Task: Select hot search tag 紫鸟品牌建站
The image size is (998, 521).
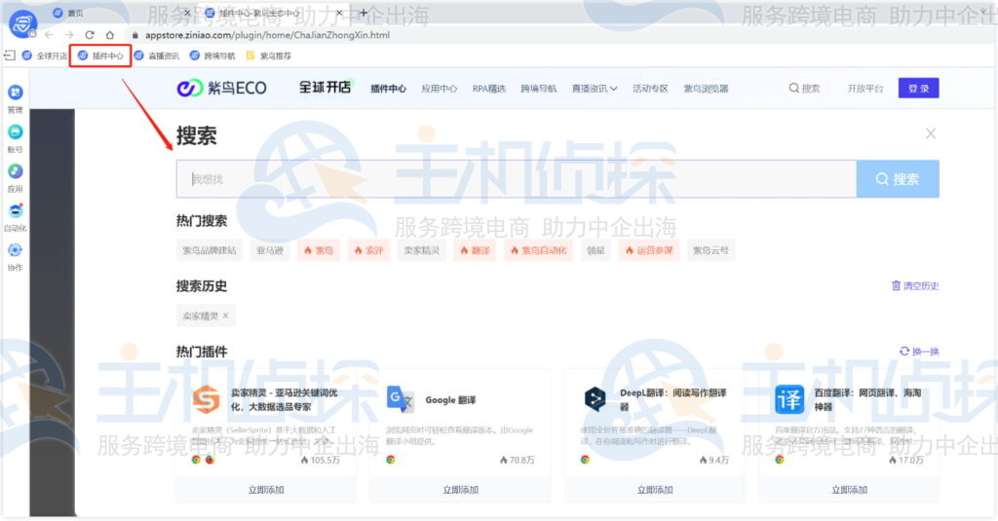Action: click(210, 250)
